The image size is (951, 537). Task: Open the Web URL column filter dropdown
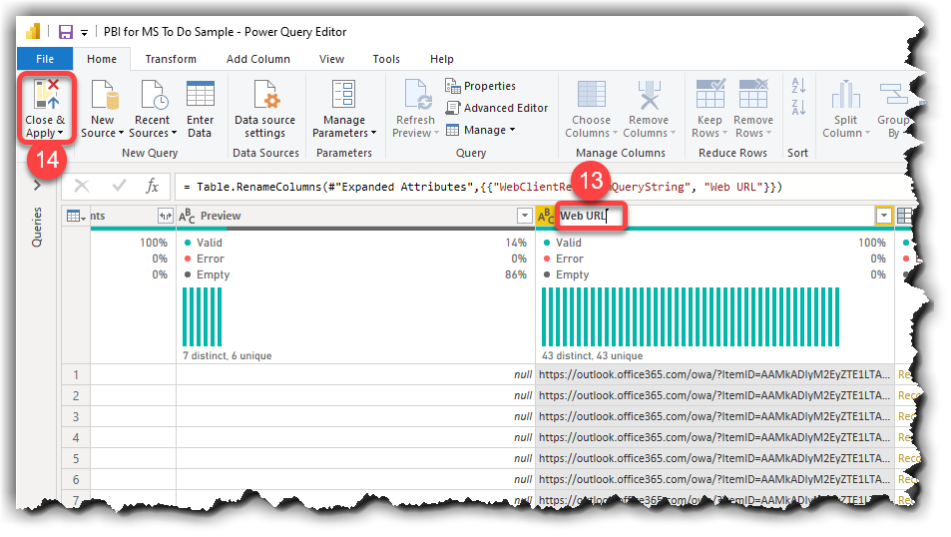[884, 216]
